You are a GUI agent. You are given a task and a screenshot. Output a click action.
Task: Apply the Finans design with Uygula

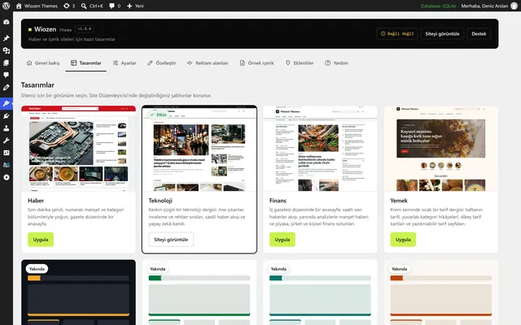[282, 240]
